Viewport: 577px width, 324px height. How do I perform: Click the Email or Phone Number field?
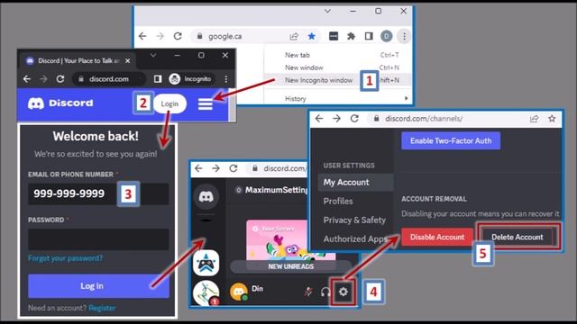[x=98, y=193]
